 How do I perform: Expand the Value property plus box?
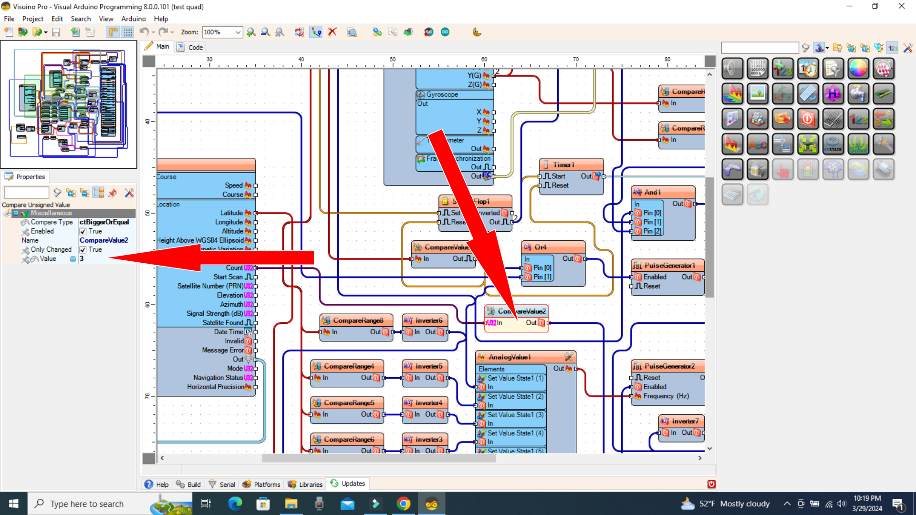click(73, 259)
